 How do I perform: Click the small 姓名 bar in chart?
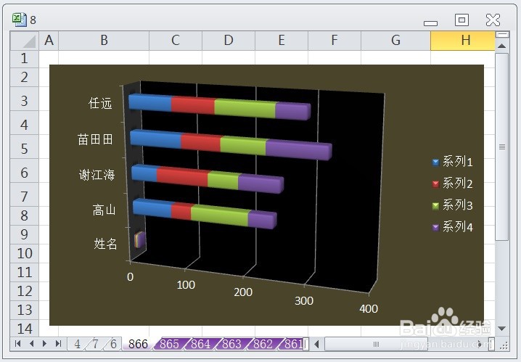140,240
